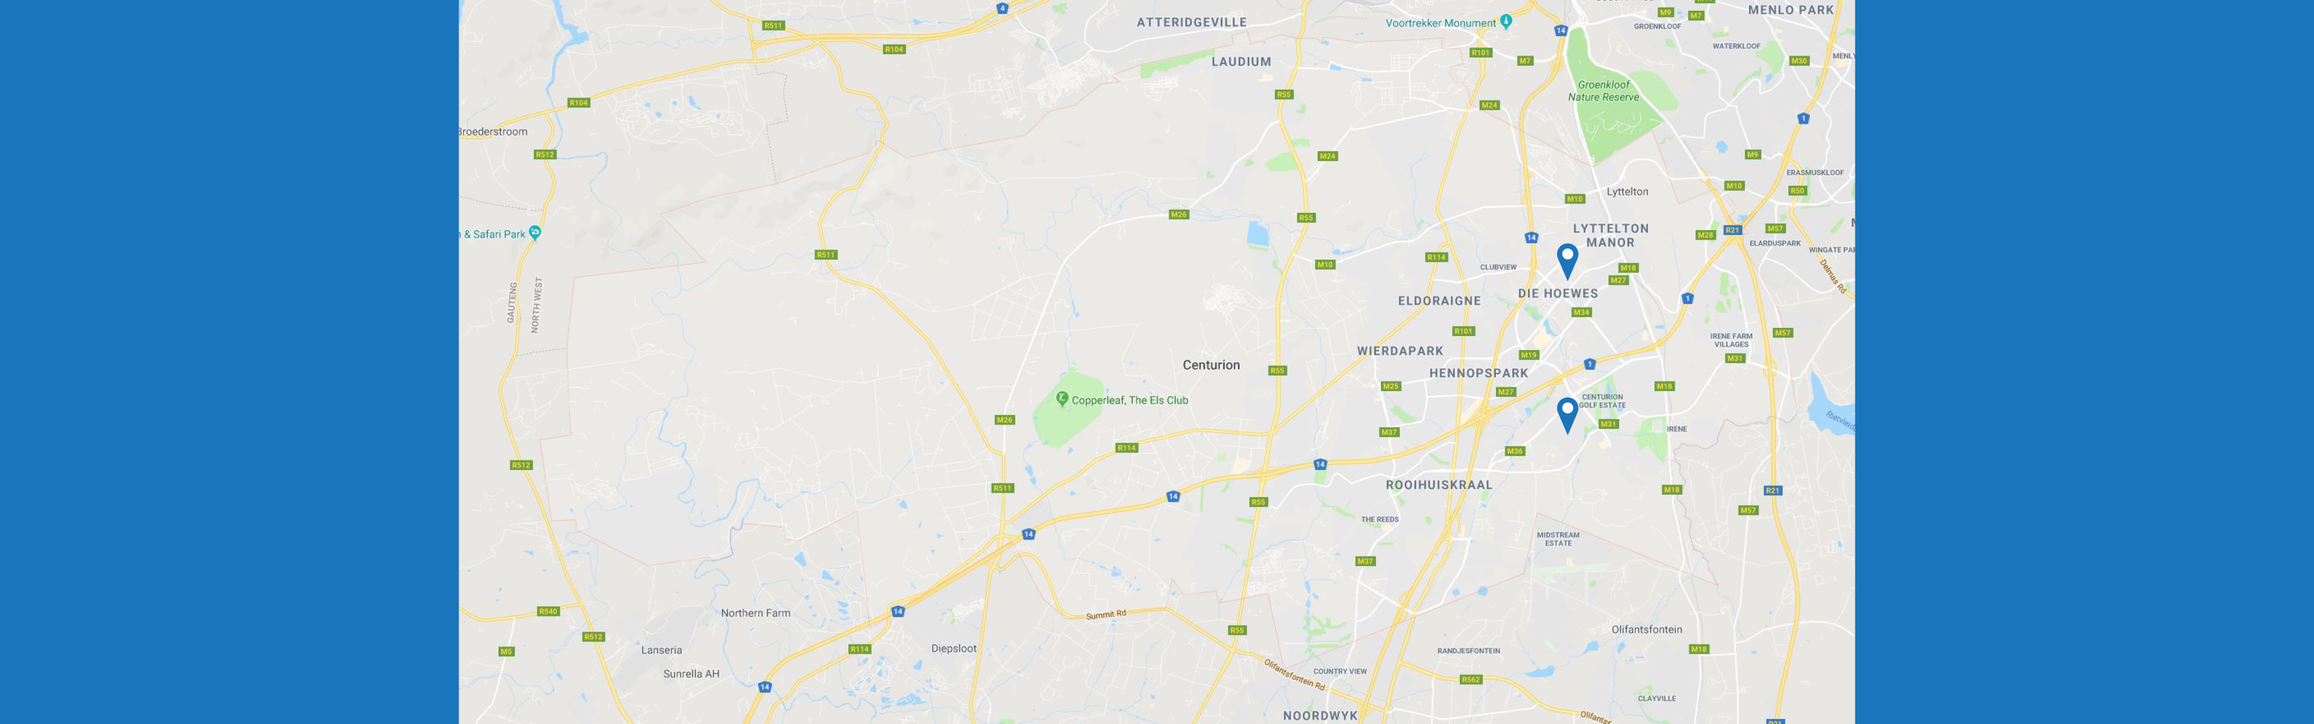This screenshot has width=2314, height=724.
Task: Click the blue pin near Centurion Golf Estate
Action: point(1567,415)
